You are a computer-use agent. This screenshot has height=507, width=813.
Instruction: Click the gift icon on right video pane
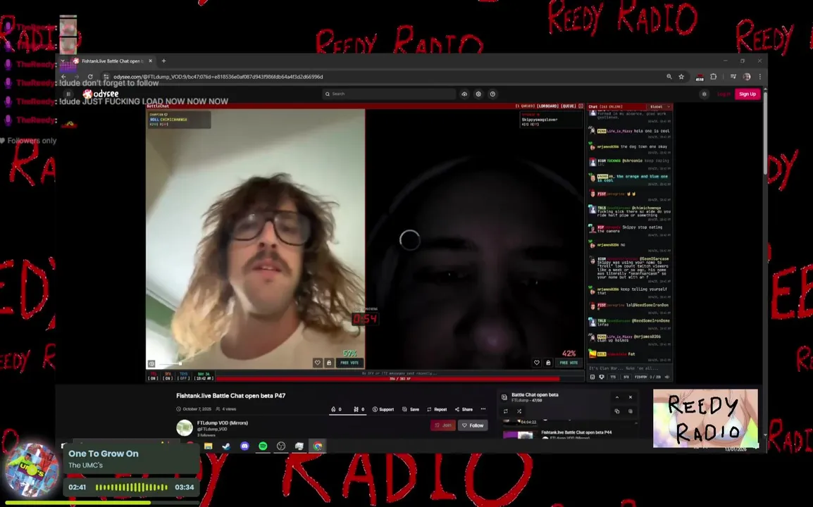point(548,363)
